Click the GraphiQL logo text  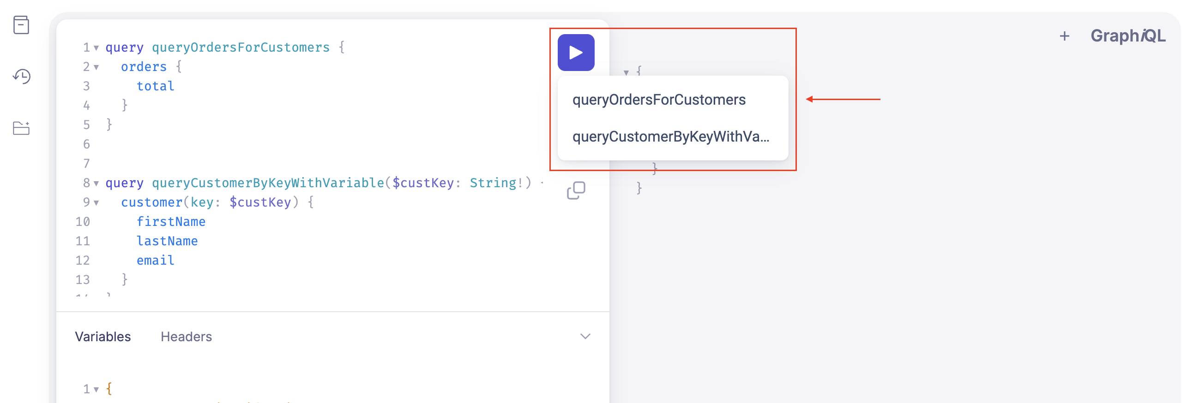click(1128, 36)
